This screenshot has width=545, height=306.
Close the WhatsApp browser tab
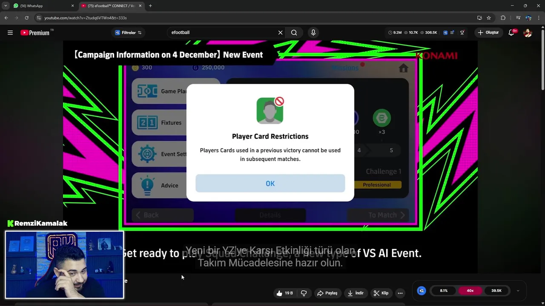[72, 6]
